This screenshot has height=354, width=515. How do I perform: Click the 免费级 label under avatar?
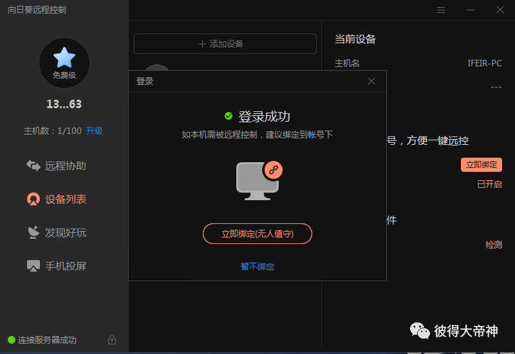[x=64, y=75]
